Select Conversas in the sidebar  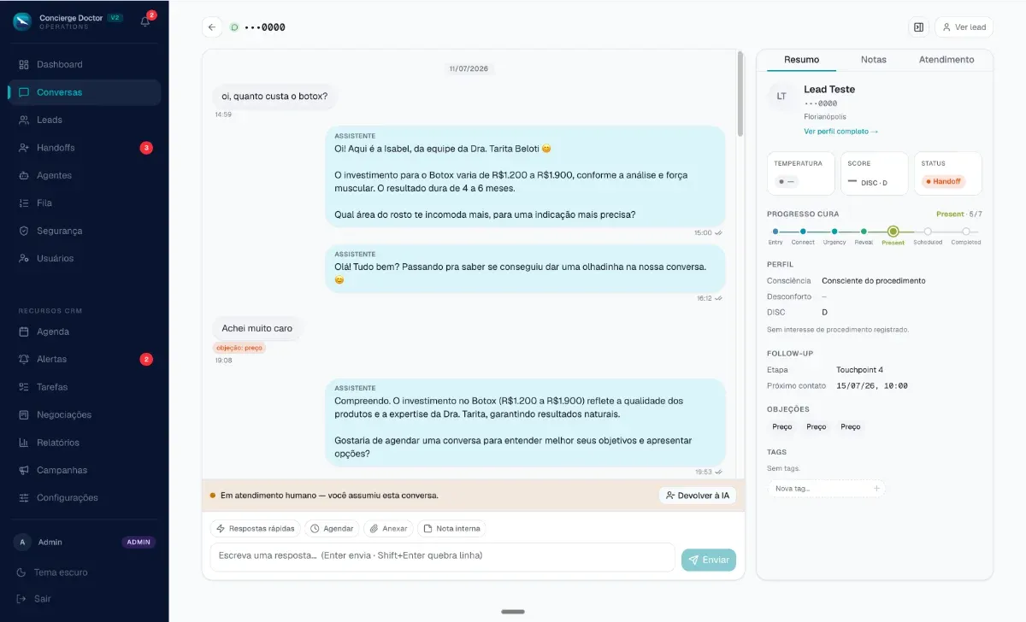84,92
